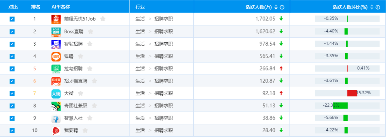Click the 行业 column header
This screenshot has height=137, width=386.
pos(140,7)
